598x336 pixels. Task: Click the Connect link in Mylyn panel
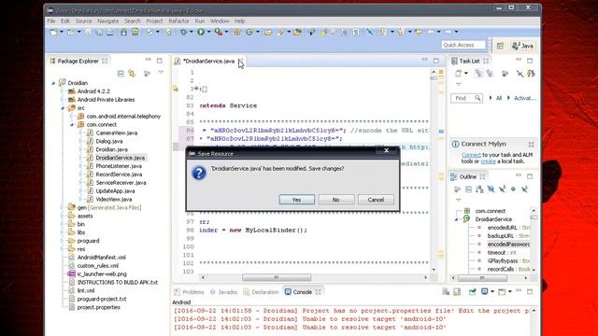(x=471, y=155)
